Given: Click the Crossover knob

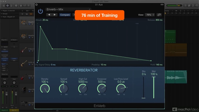Looking at the screenshot, I should click(102, 88).
